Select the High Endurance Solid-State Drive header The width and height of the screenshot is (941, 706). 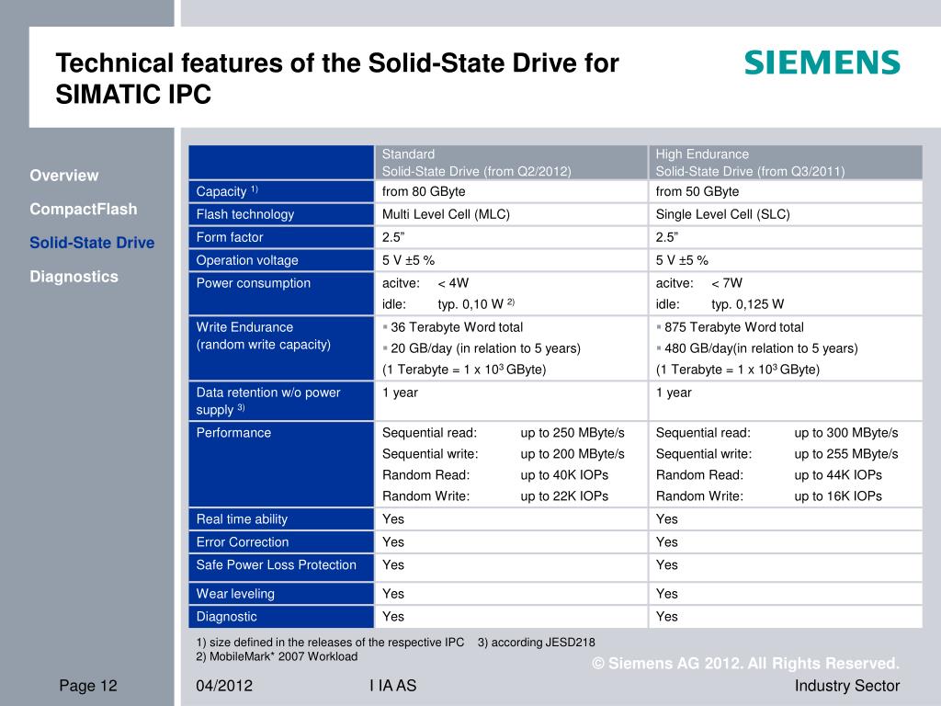tap(786, 162)
